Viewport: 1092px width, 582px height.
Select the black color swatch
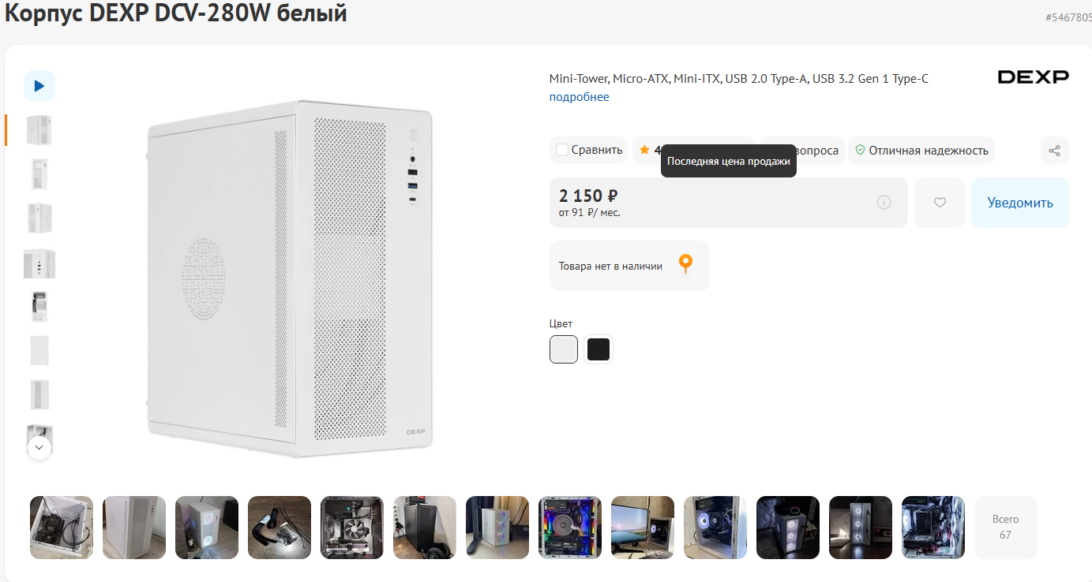tap(599, 349)
